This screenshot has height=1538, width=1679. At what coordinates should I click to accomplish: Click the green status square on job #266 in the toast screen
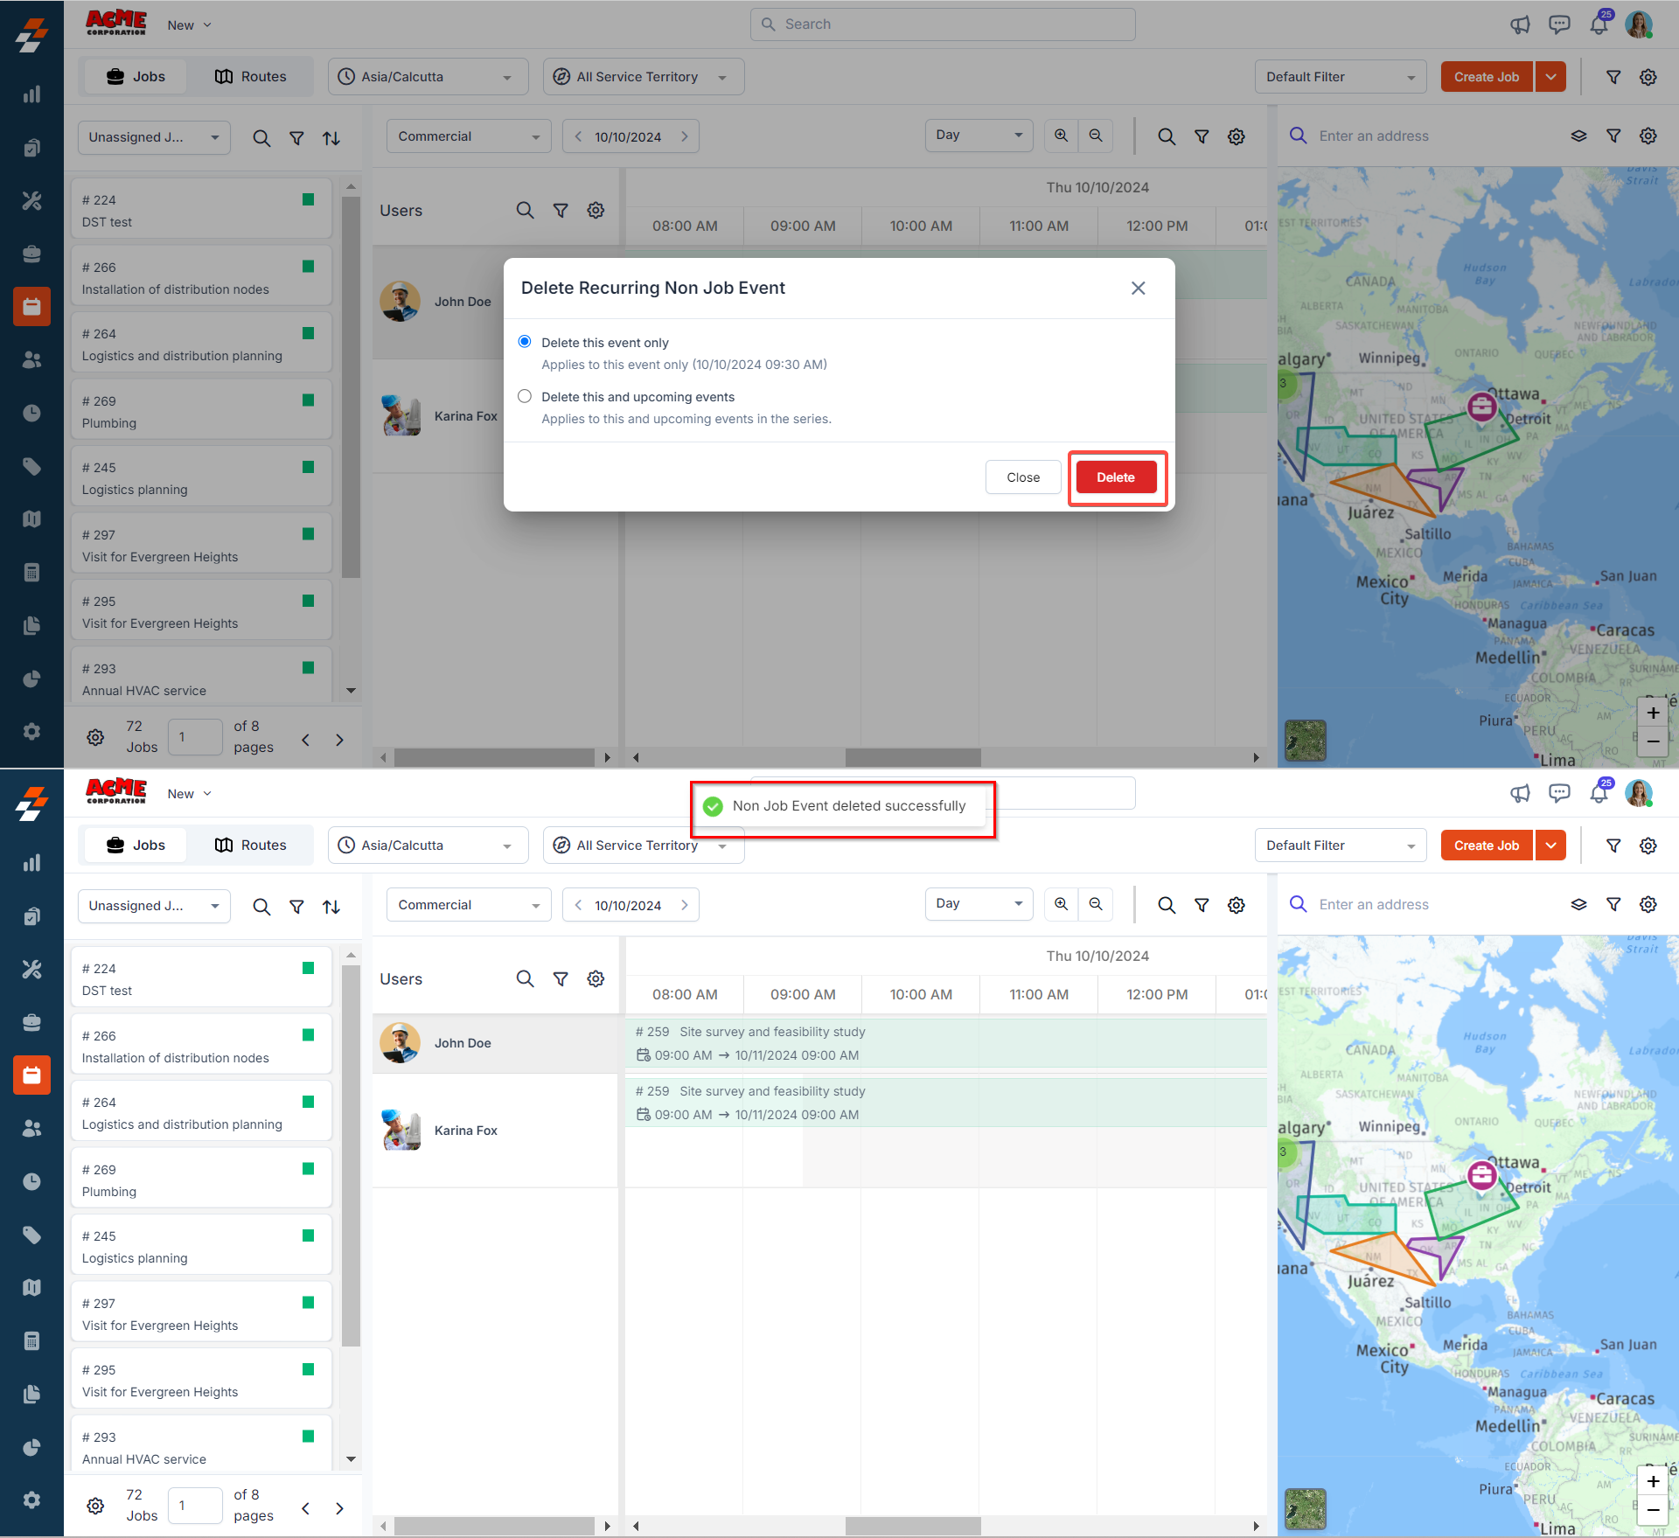tap(308, 1035)
